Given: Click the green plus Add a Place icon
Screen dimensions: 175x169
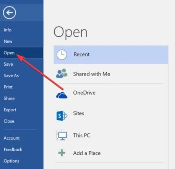Looking at the screenshot, I should [x=62, y=153].
